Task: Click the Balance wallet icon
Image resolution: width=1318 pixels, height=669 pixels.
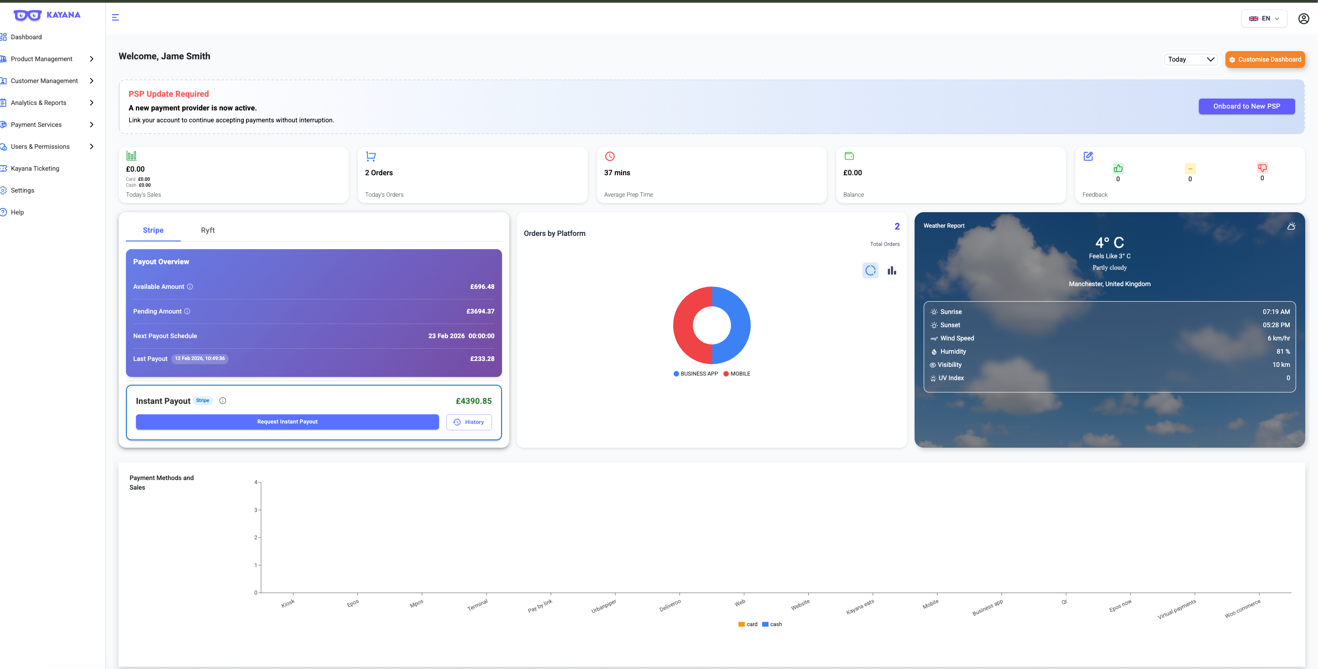Action: pos(849,156)
